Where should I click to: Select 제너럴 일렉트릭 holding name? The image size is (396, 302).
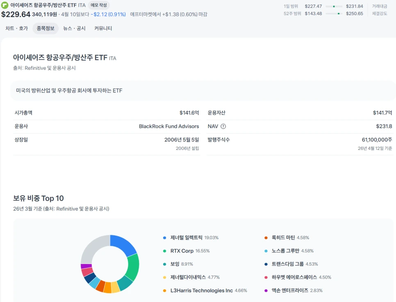click(187, 237)
